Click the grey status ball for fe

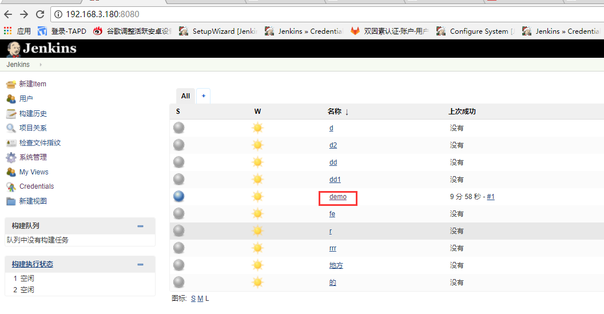click(178, 214)
